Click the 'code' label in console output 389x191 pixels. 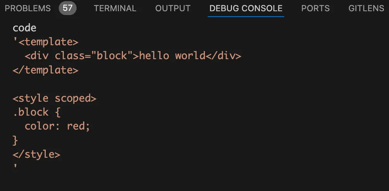click(24, 28)
